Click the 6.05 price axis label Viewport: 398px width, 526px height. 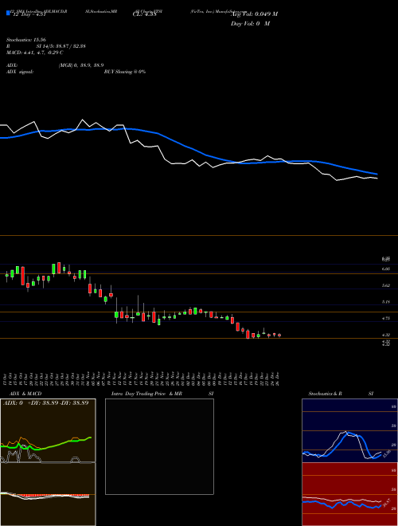[386, 269]
